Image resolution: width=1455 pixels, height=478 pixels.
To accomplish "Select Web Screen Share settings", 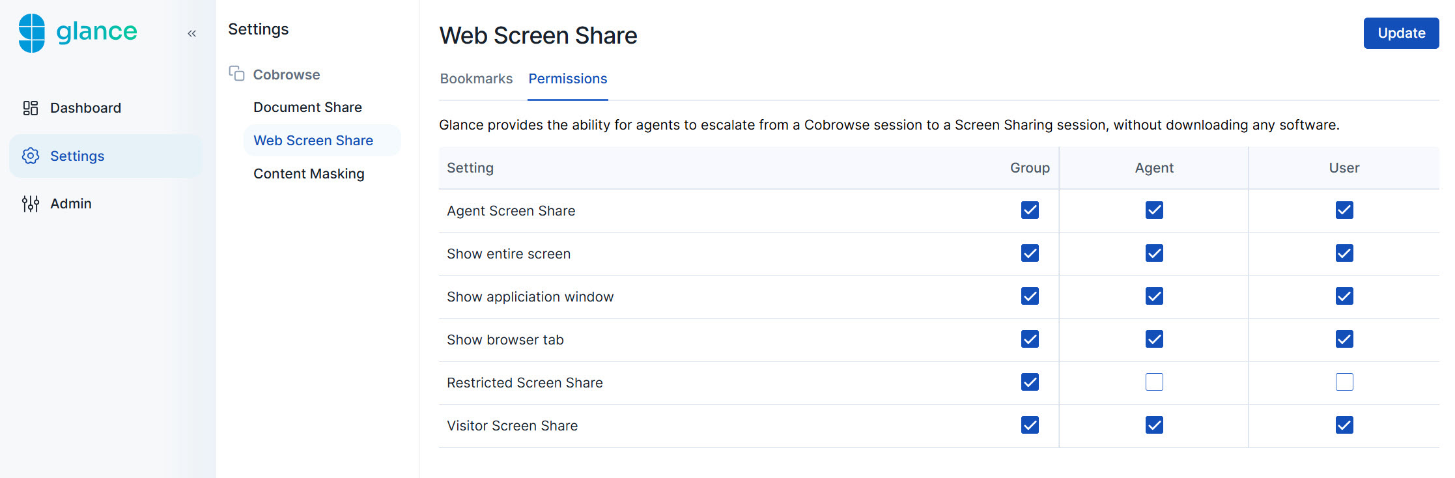I will 313,141.
